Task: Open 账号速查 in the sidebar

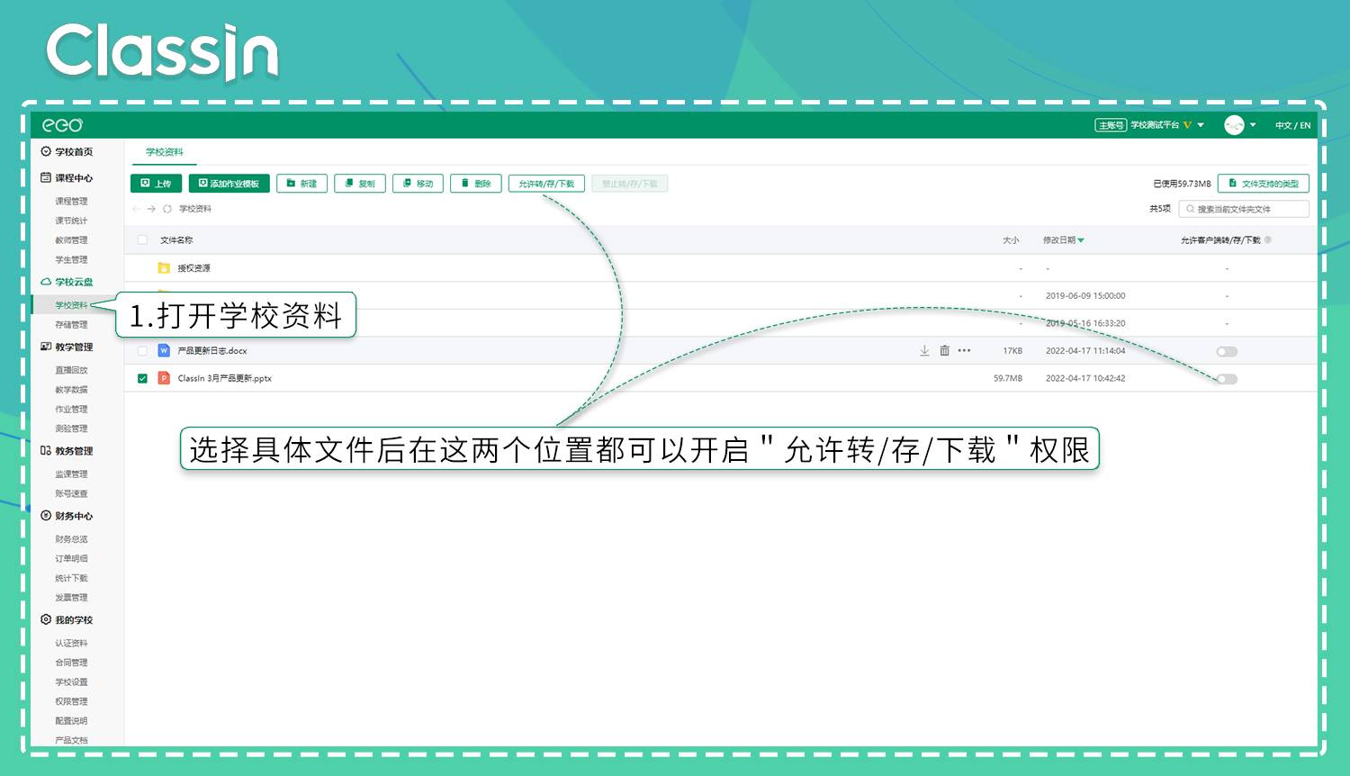Action: pos(71,493)
